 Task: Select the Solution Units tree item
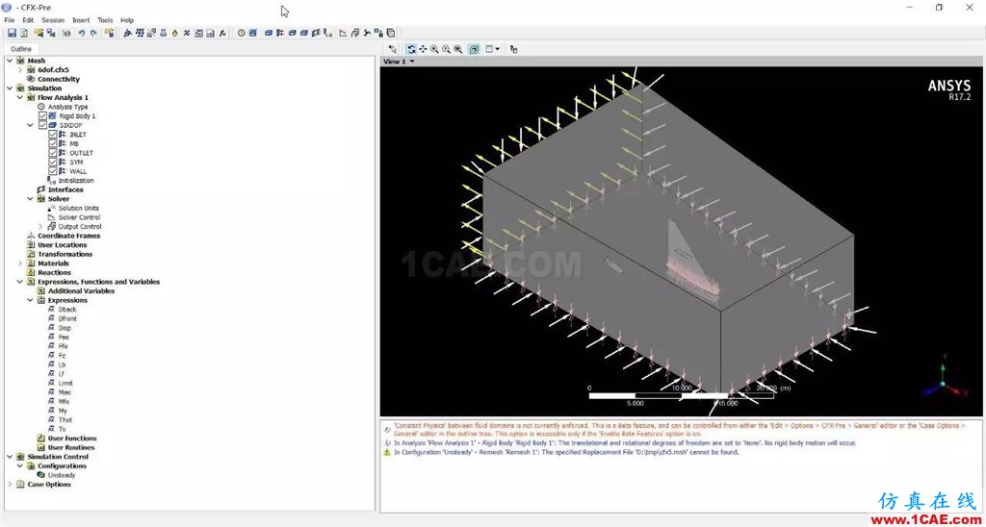(79, 208)
